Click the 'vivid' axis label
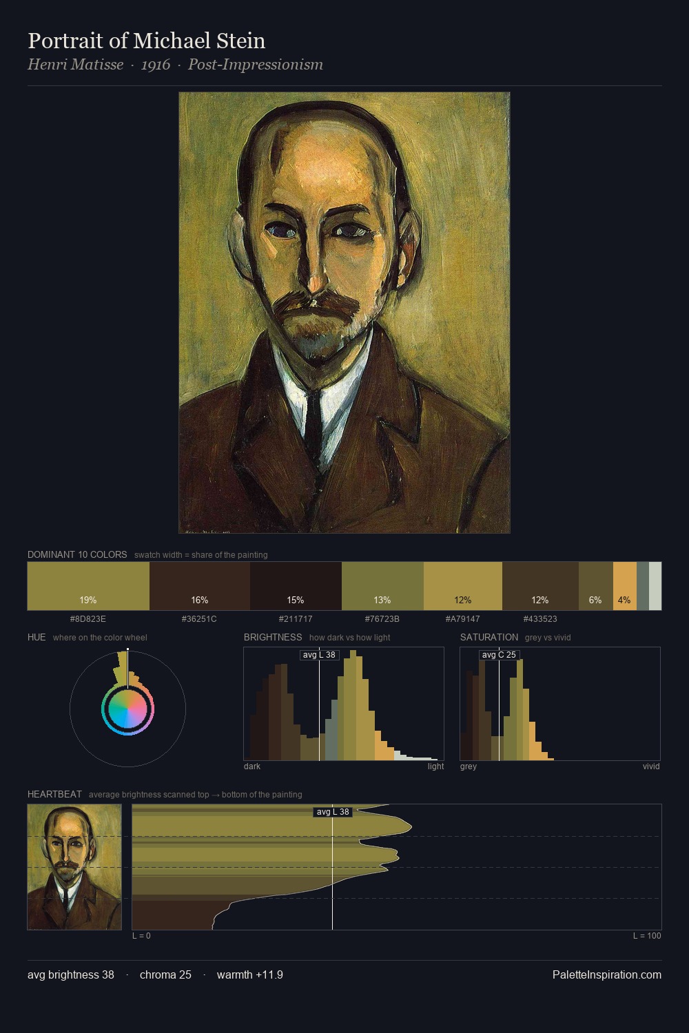The width and height of the screenshot is (689, 1033). pyautogui.click(x=651, y=766)
